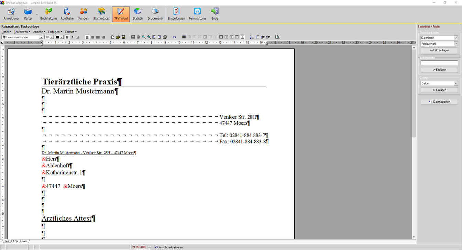
Task: Click the save document disk icon
Action: 123,37
